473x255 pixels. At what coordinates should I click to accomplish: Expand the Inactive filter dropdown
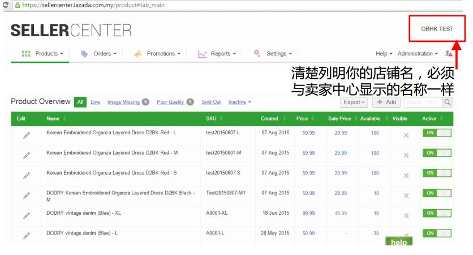pos(239,102)
